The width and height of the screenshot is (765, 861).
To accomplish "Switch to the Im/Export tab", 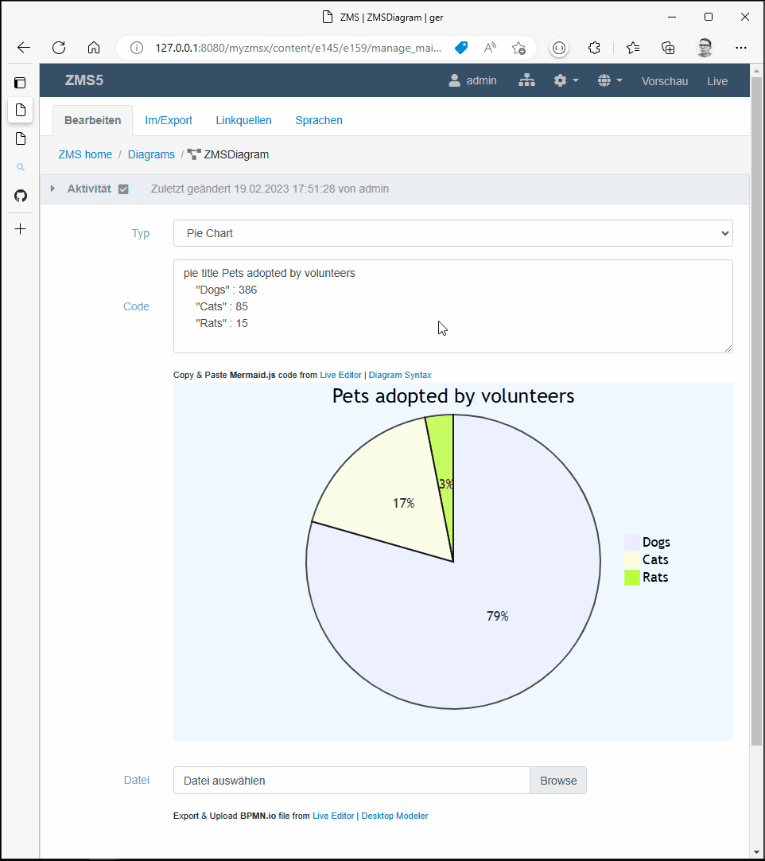I will tap(169, 120).
